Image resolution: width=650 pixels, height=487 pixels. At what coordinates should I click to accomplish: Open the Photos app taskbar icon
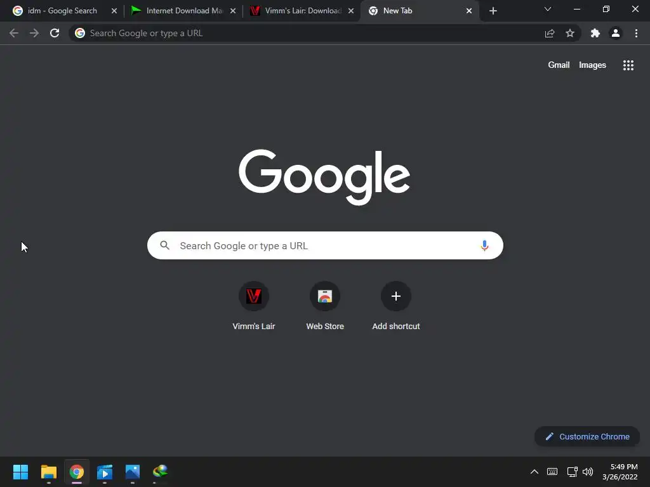(133, 472)
